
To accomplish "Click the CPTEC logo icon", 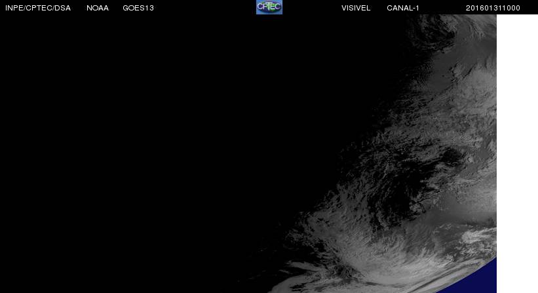I will click(269, 7).
